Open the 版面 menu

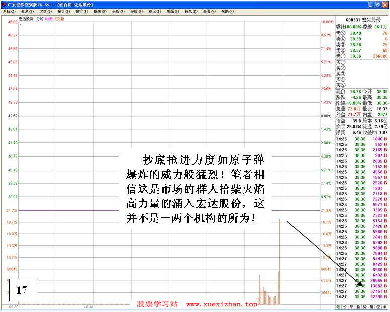pyautogui.click(x=172, y=11)
